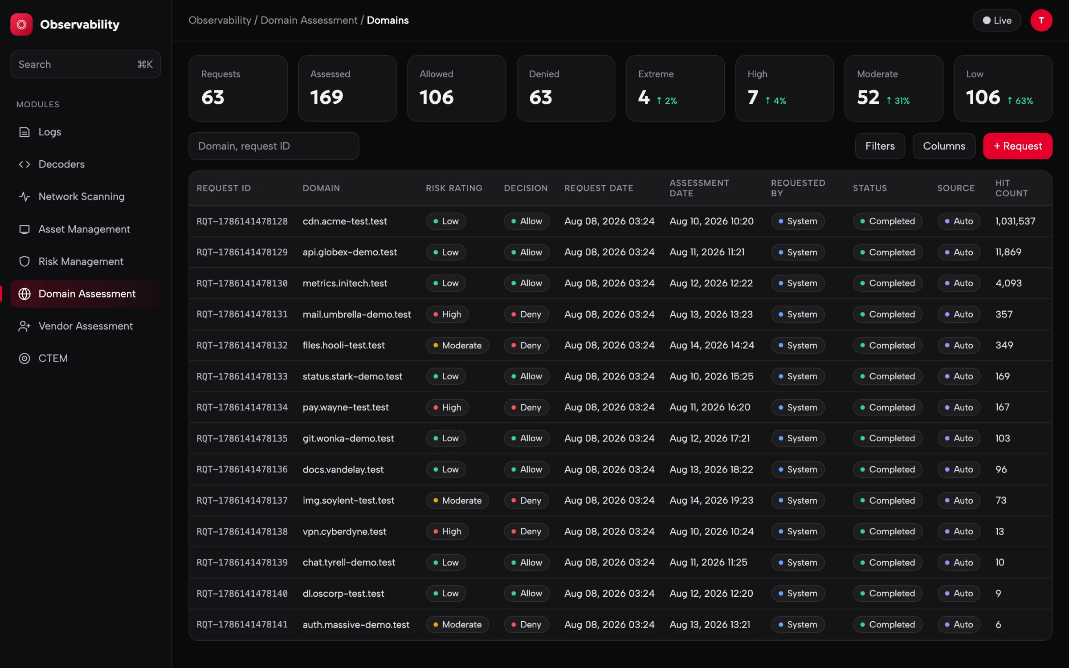The width and height of the screenshot is (1069, 668).
Task: Open Network Scanning activity icon
Action: pyautogui.click(x=24, y=196)
